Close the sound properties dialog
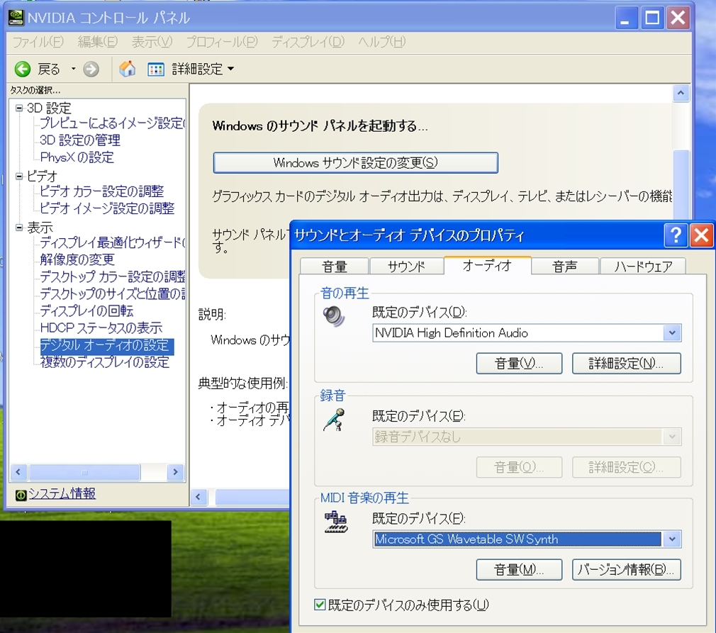Image resolution: width=716 pixels, height=633 pixels. tap(701, 235)
